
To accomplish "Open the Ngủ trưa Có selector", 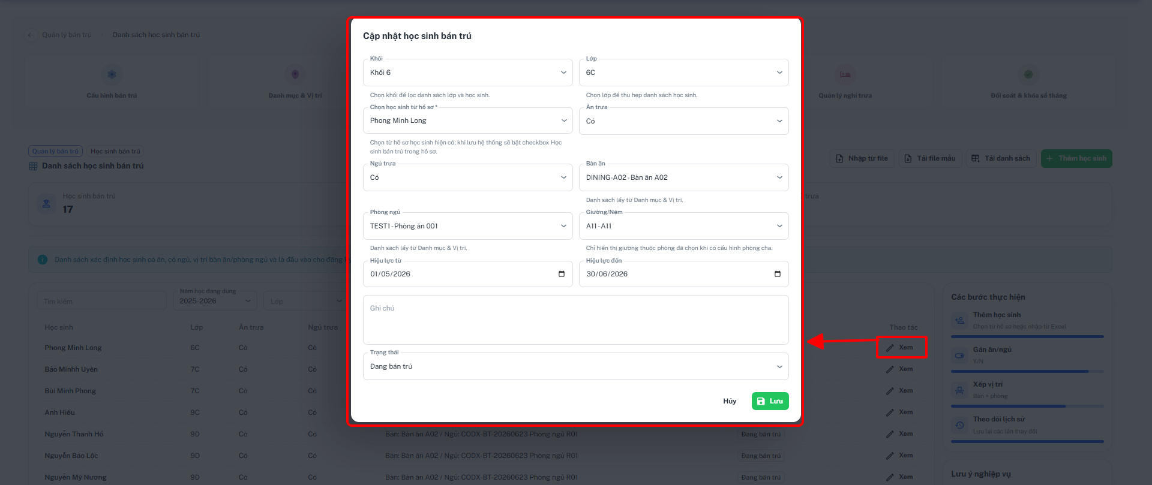I will click(x=468, y=177).
